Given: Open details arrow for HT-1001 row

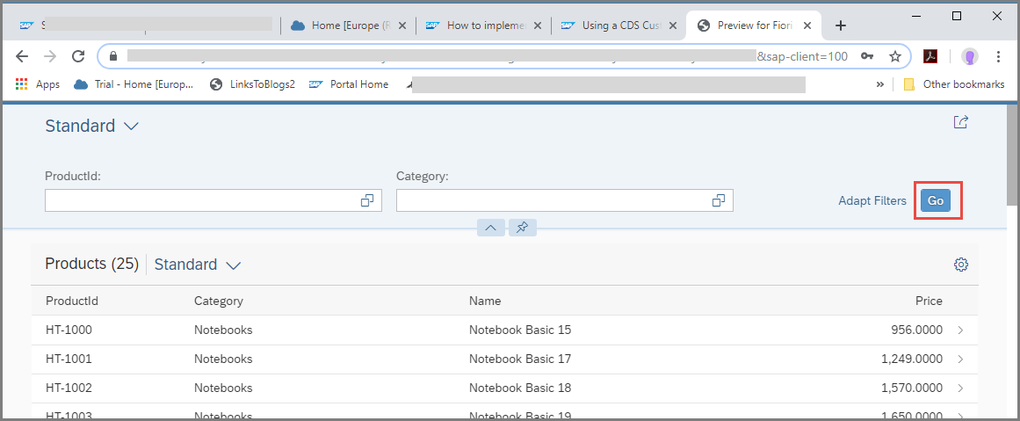Looking at the screenshot, I should click(961, 359).
